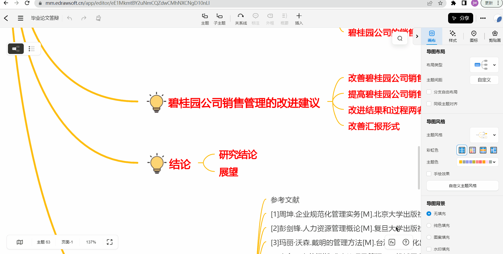Select the 碧桂园公司销售管理的改进建议 topic
The height and width of the screenshot is (254, 503).
[x=244, y=103]
